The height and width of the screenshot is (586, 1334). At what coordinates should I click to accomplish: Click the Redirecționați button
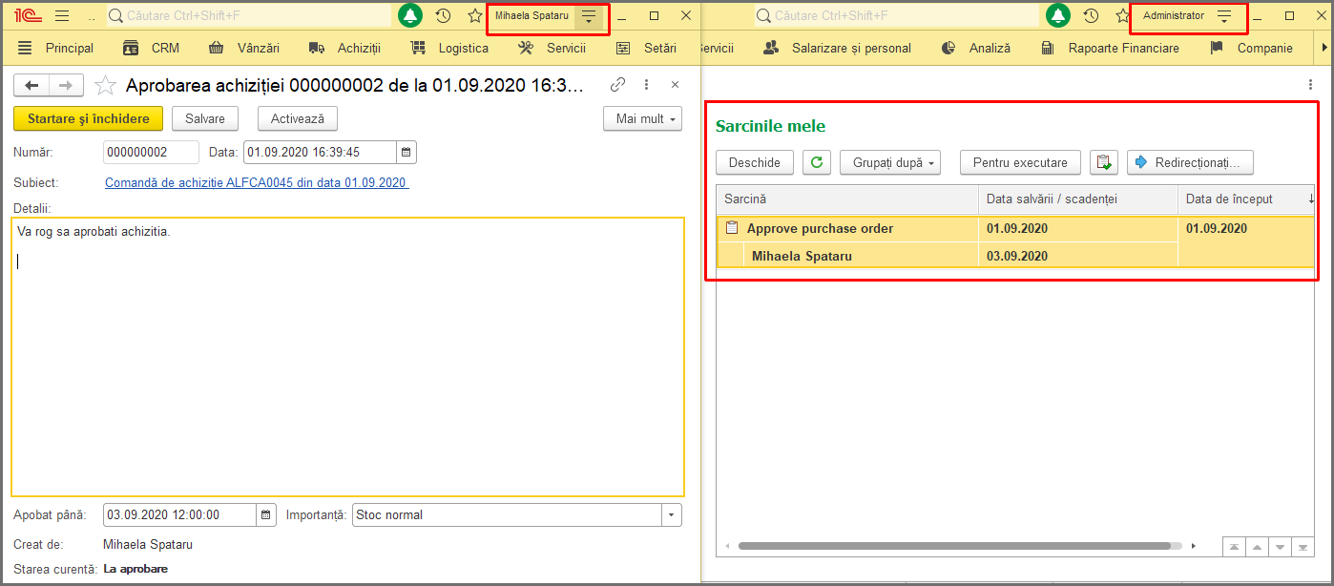(x=1190, y=162)
